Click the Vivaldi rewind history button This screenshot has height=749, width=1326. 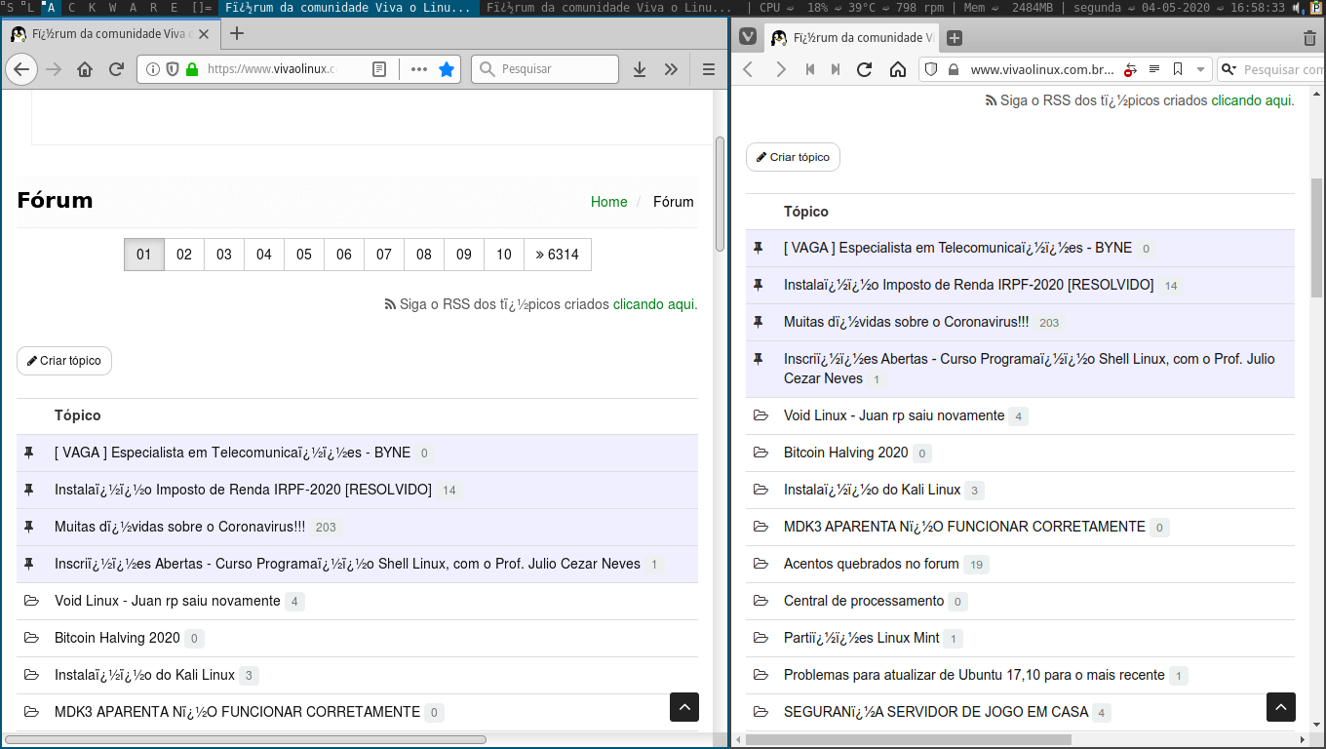coord(809,69)
